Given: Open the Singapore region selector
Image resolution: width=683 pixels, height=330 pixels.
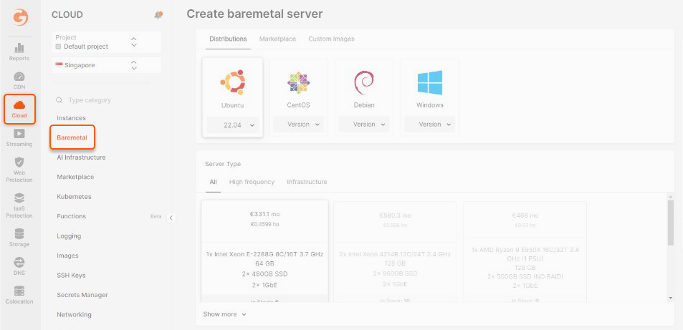Looking at the screenshot, I should click(107, 65).
